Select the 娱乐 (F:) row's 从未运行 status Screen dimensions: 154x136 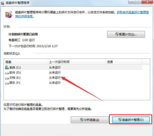tap(55, 83)
